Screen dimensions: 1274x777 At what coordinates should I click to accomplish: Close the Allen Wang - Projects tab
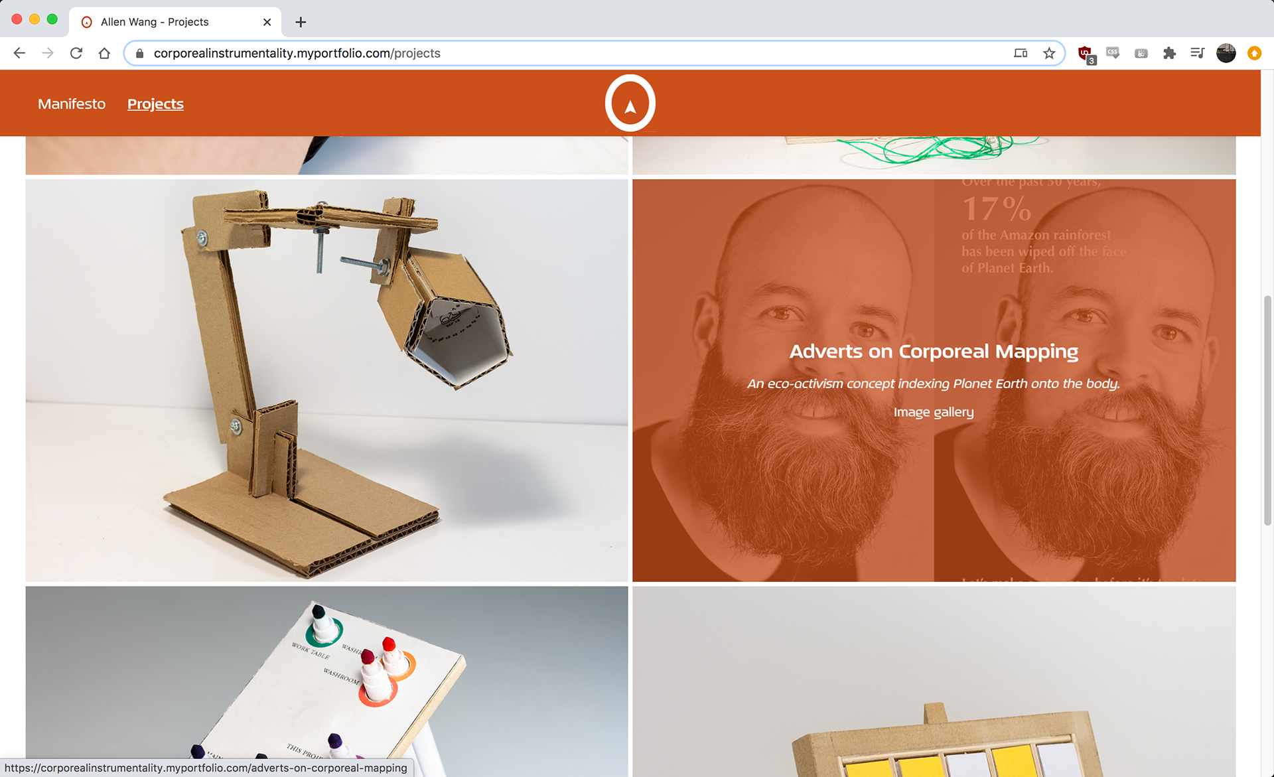[267, 22]
